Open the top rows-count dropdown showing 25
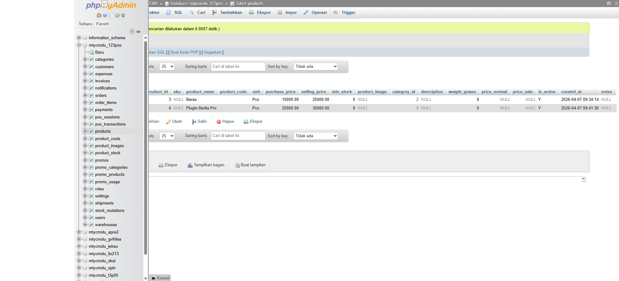619x281 pixels. (167, 67)
